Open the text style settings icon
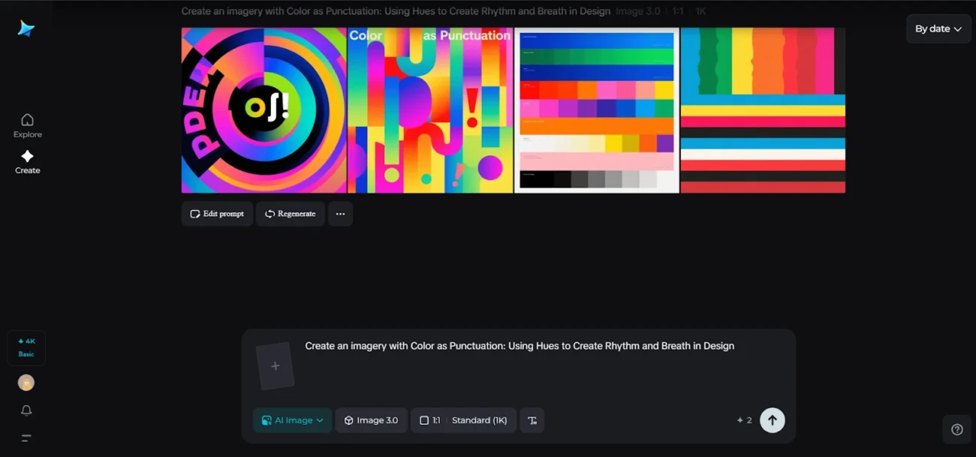This screenshot has height=457, width=976. [532, 420]
